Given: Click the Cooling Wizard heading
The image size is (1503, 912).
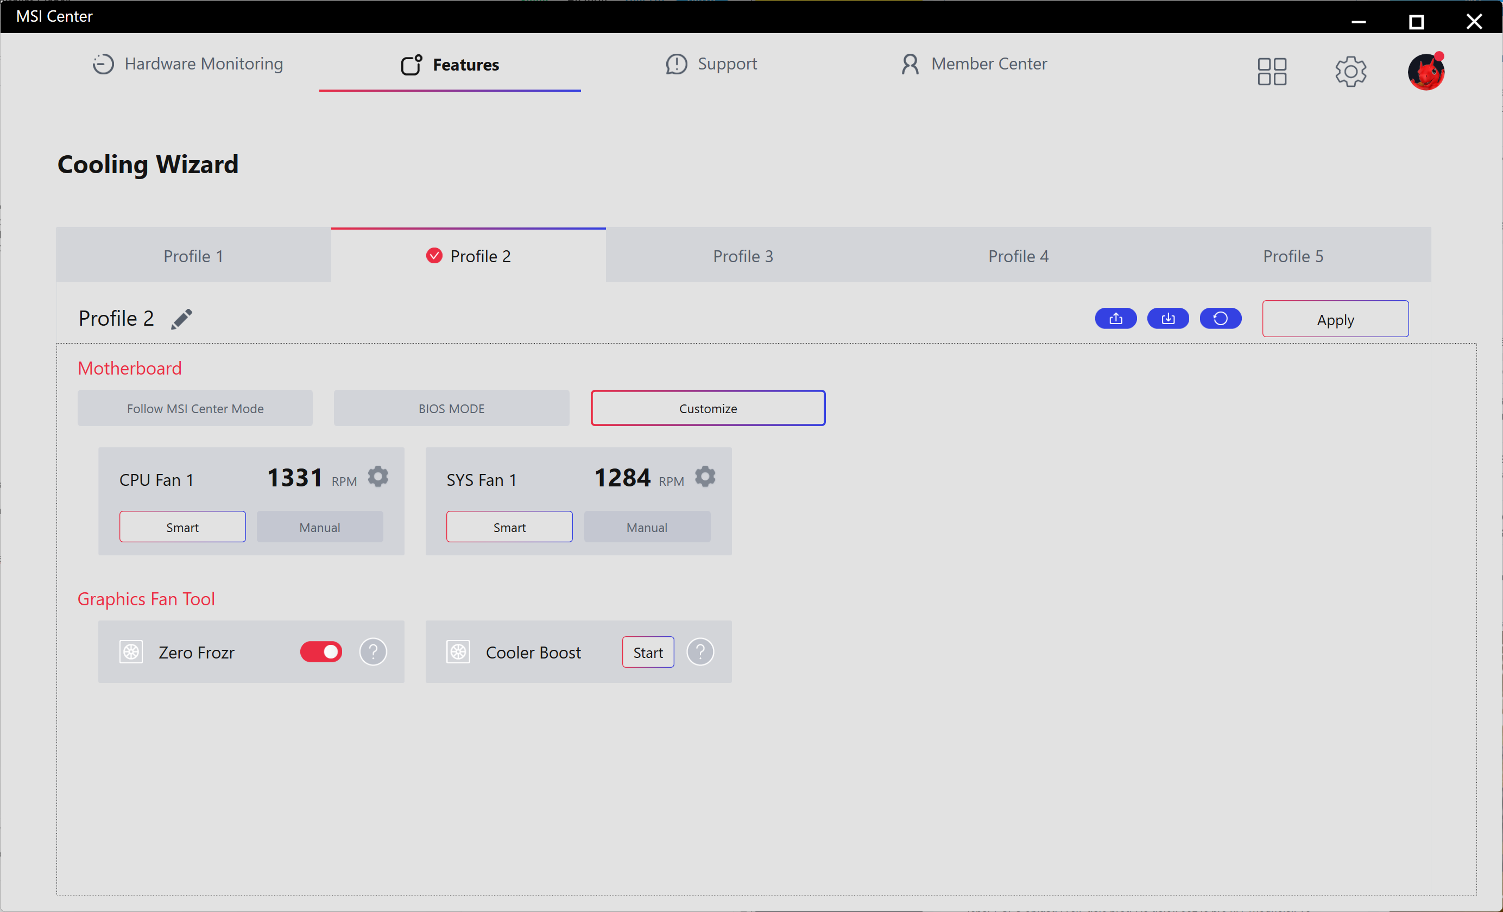Looking at the screenshot, I should coord(148,164).
